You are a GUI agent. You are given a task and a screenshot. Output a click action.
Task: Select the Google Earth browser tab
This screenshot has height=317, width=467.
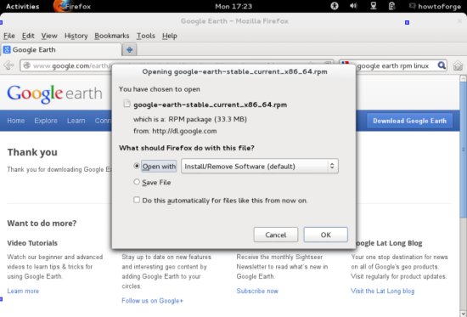pyautogui.click(x=61, y=49)
